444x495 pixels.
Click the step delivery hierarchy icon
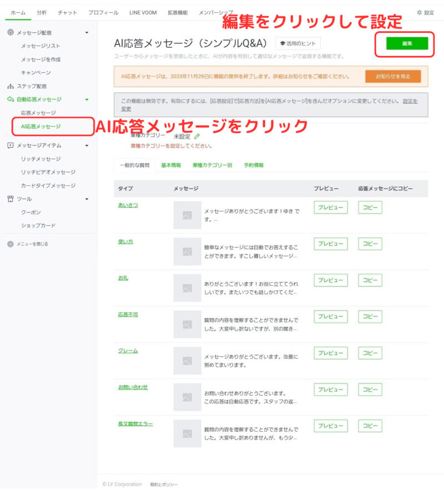pyautogui.click(x=11, y=86)
